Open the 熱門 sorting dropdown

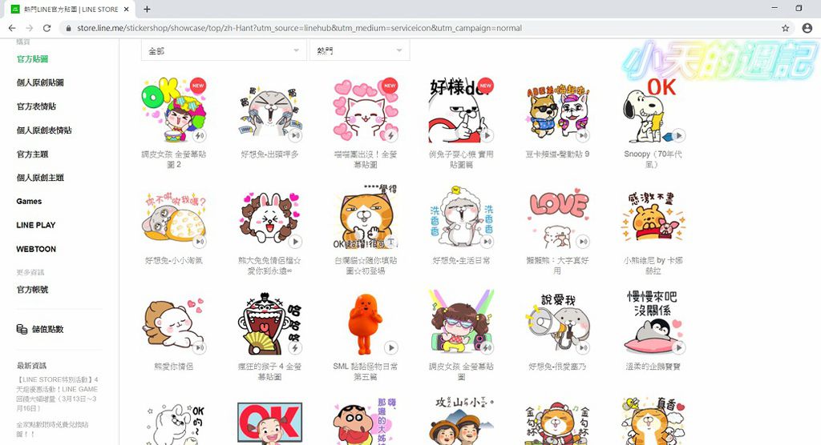[359, 50]
